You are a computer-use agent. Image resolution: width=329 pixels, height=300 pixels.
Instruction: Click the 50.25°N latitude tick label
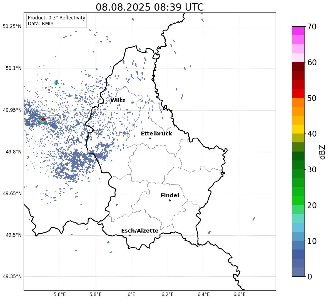(12, 27)
